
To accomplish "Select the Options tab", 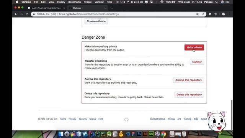I will click(x=88, y=8).
